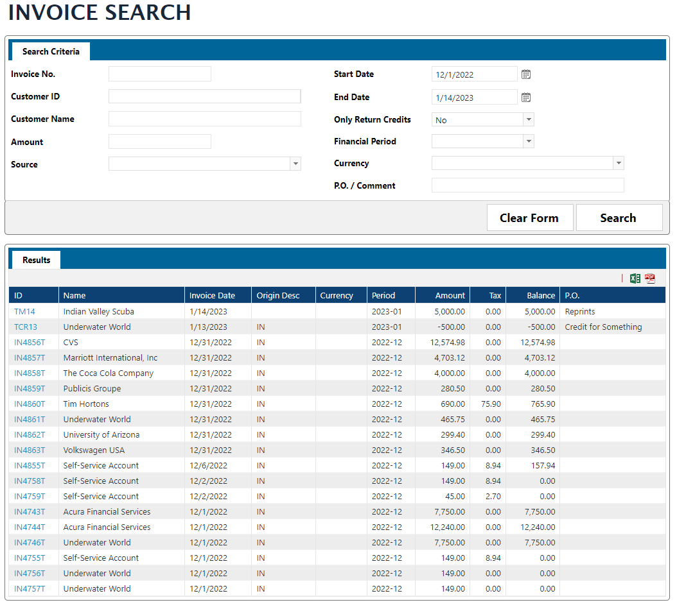This screenshot has height=607, width=686.
Task: Select the Search Criteria tab
Action: coord(51,51)
